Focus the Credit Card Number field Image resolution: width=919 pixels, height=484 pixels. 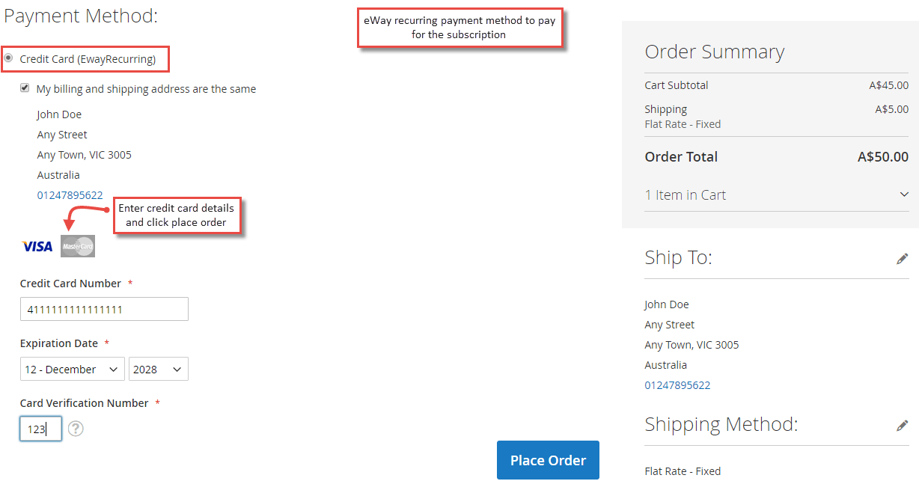click(104, 309)
